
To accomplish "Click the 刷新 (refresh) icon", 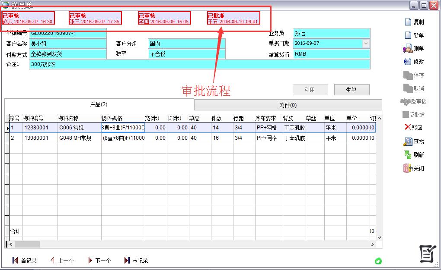I will (414, 155).
